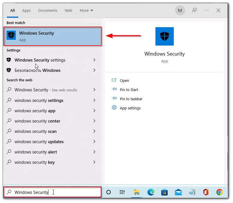233x203 pixels.
Task: Expand arrow for windows security app
Action: point(94,111)
